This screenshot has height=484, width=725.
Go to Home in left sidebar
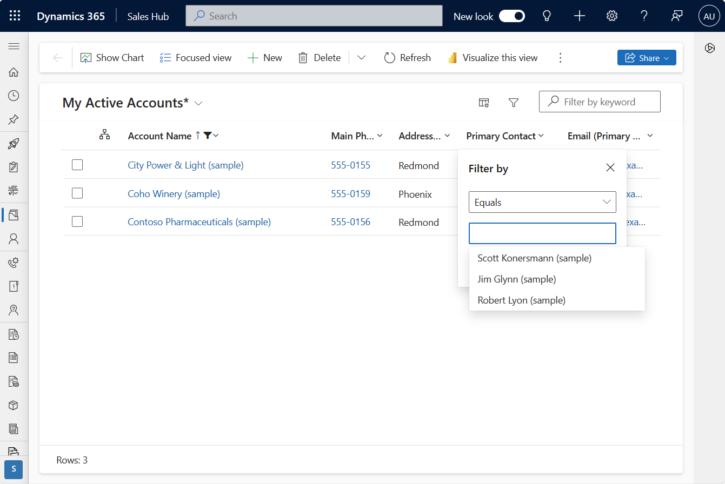tap(14, 72)
